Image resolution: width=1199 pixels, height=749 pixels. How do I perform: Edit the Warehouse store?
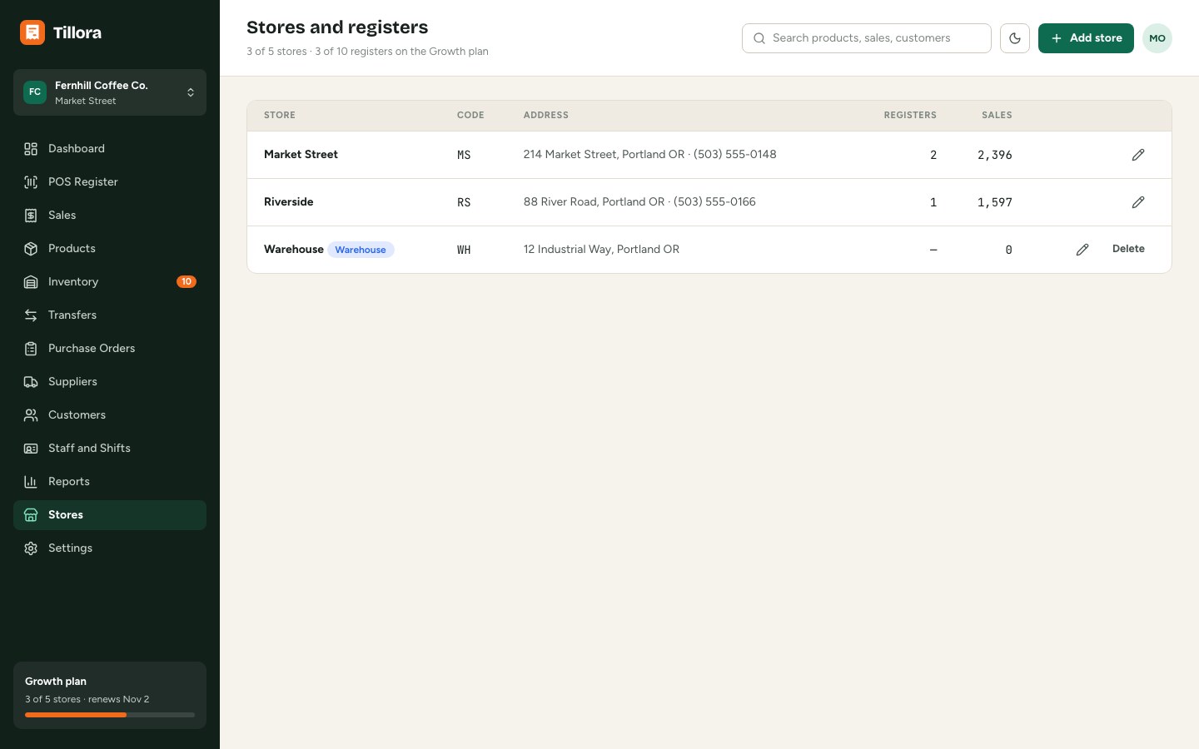(1082, 250)
